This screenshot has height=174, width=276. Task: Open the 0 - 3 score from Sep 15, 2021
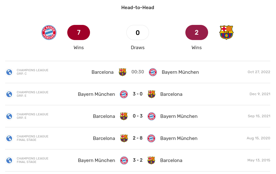click(x=138, y=116)
